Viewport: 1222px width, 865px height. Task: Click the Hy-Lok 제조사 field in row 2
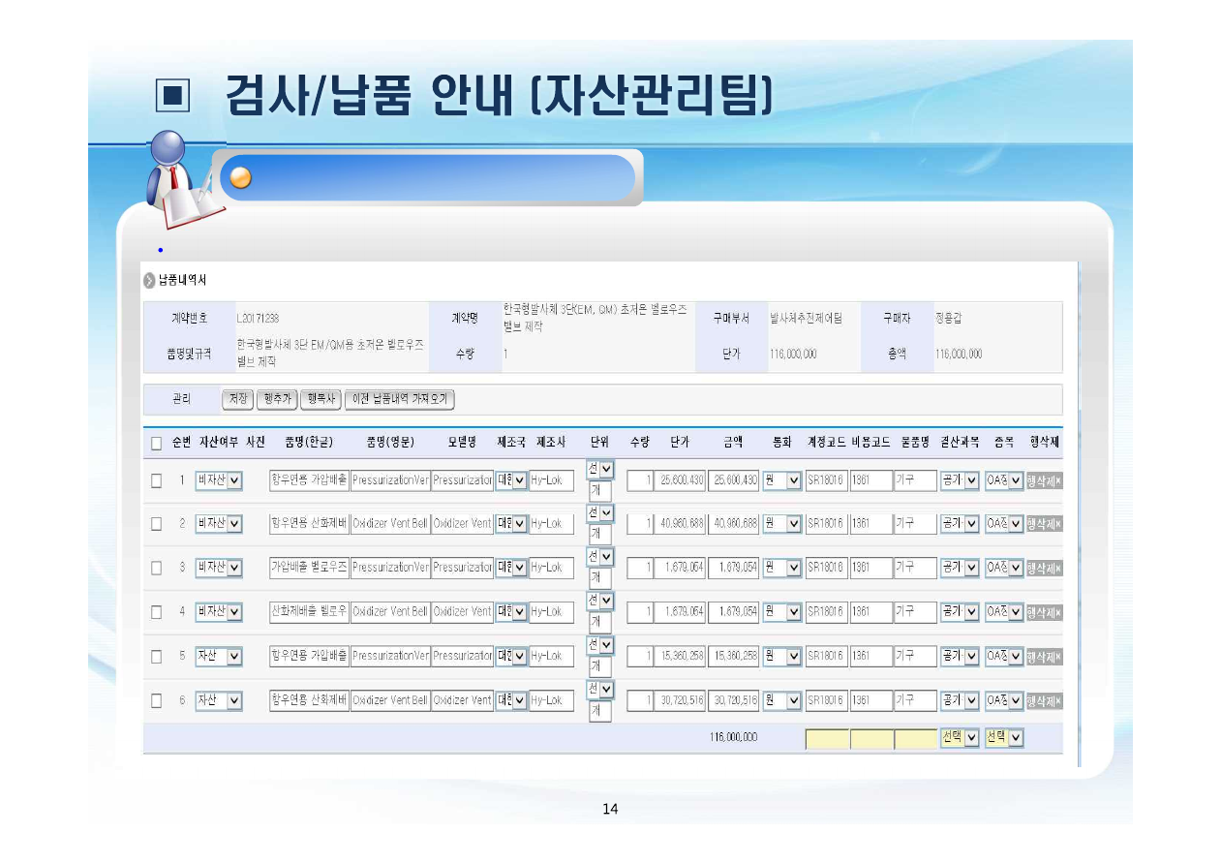[x=551, y=524]
